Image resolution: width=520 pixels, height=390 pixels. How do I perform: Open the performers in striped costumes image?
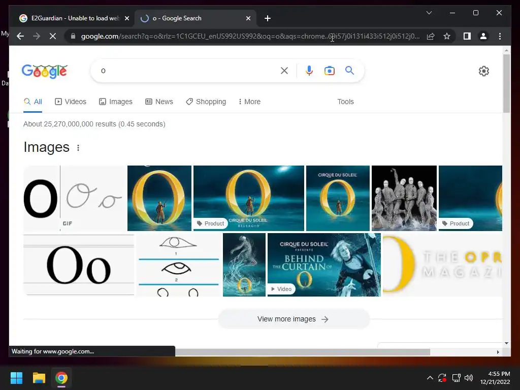(404, 199)
